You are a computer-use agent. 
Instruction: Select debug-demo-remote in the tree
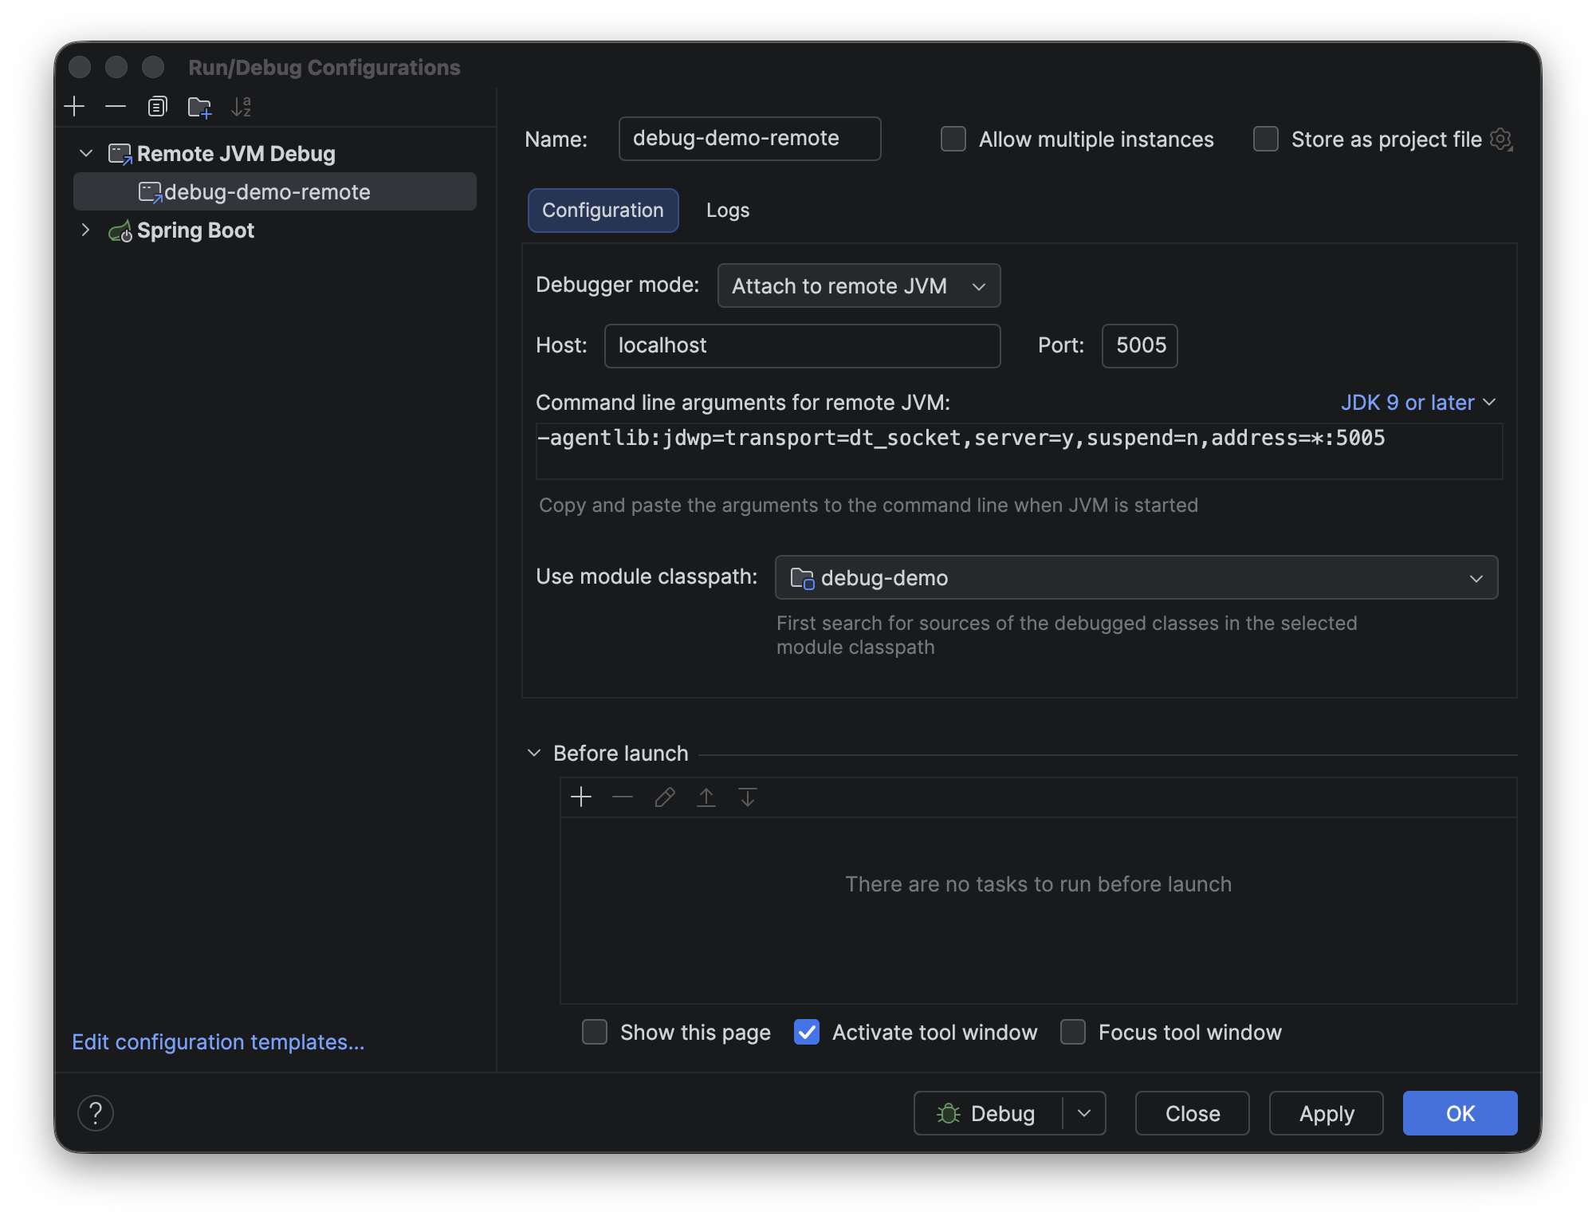coord(274,191)
